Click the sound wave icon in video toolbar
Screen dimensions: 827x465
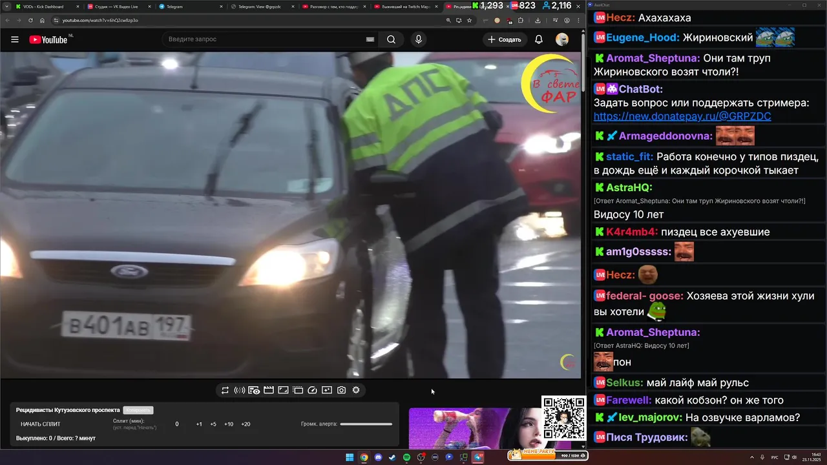tap(239, 390)
